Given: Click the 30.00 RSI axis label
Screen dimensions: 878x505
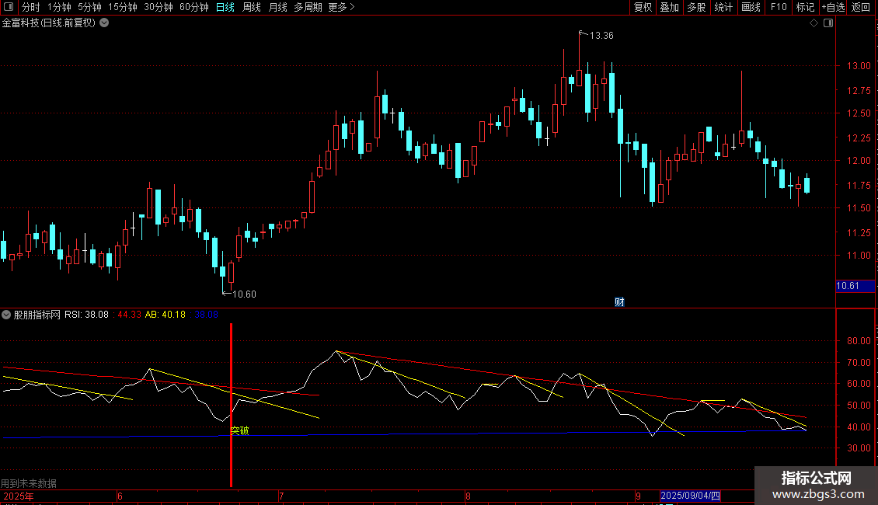Looking at the screenshot, I should (x=859, y=448).
